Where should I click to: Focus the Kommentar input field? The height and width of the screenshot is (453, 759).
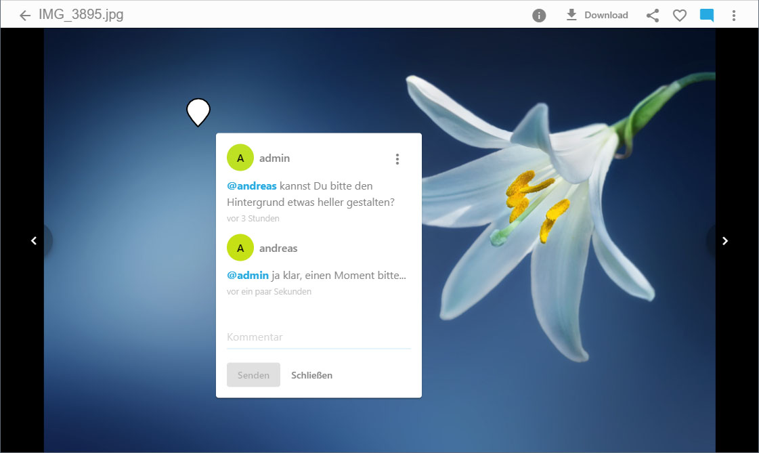click(x=318, y=337)
